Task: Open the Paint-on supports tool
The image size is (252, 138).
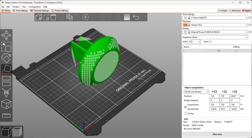Action: 6,93
